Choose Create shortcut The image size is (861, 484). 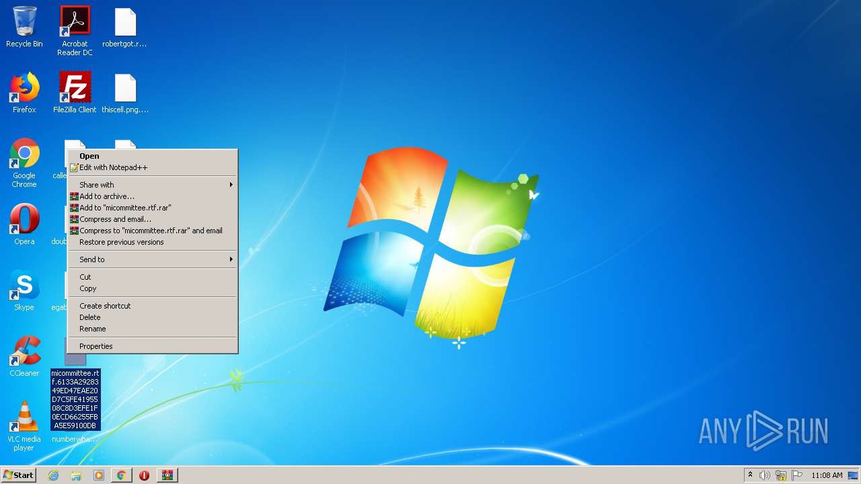click(x=153, y=306)
